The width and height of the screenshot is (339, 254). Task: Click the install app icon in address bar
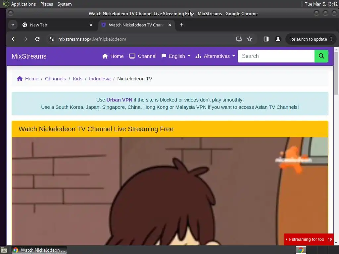click(239, 39)
